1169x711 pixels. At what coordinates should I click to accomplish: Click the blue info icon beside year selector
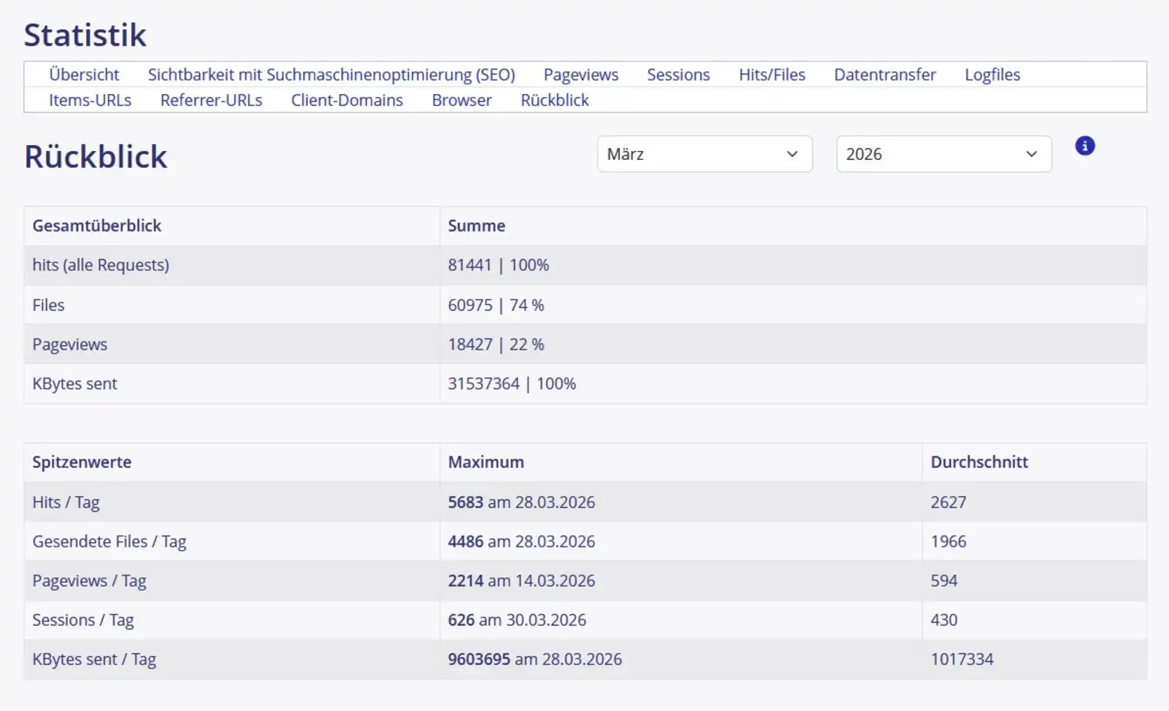click(1085, 146)
